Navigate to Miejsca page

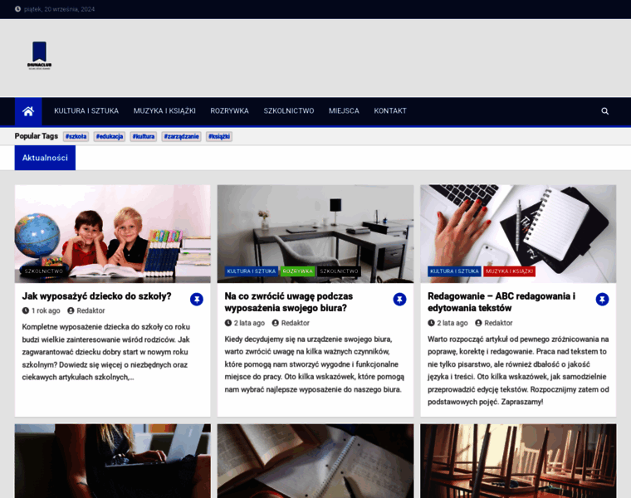coord(344,111)
